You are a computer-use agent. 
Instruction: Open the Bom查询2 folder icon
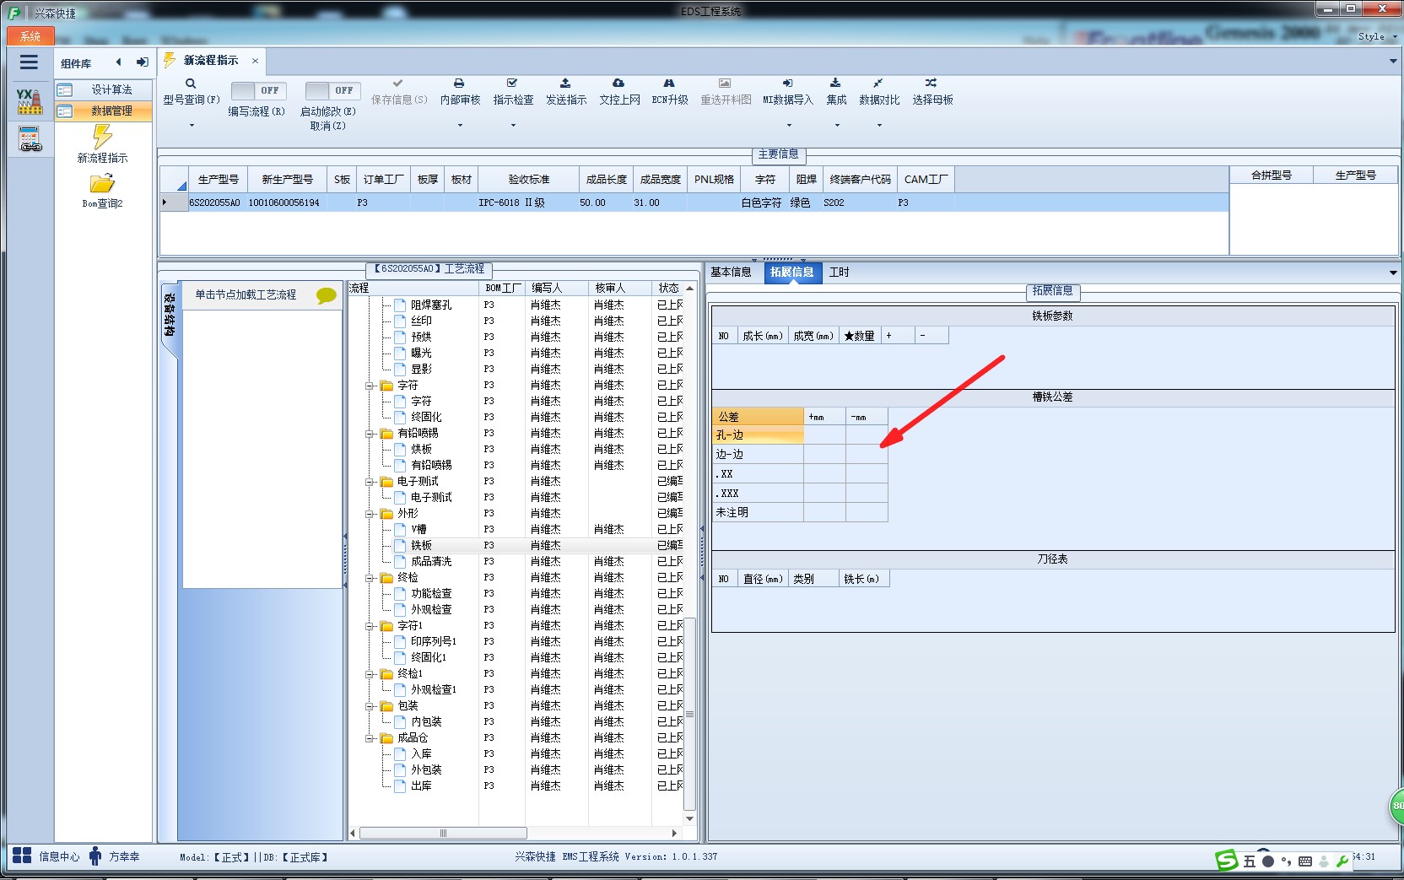(102, 183)
